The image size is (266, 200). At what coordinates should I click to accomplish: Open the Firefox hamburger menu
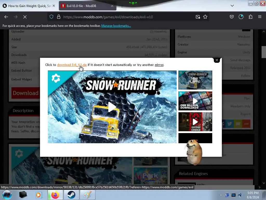[x=260, y=17]
